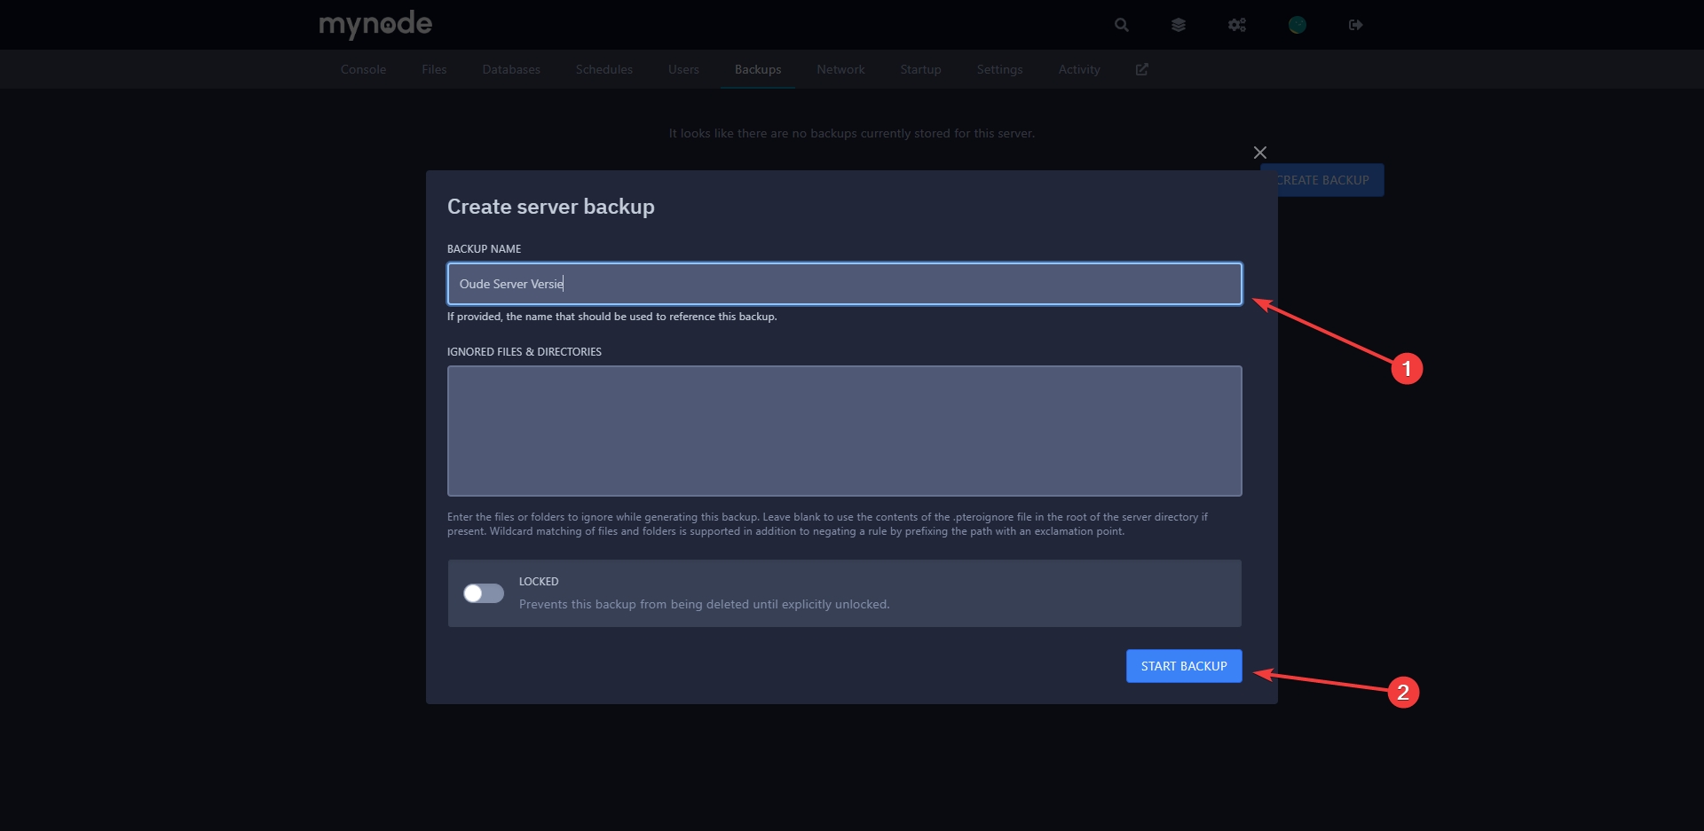Close the backup dialog with X
Viewport: 1704px width, 831px height.
(x=1260, y=153)
